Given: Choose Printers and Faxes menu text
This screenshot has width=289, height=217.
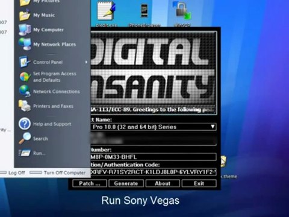Looking at the screenshot, I should pos(53,106).
